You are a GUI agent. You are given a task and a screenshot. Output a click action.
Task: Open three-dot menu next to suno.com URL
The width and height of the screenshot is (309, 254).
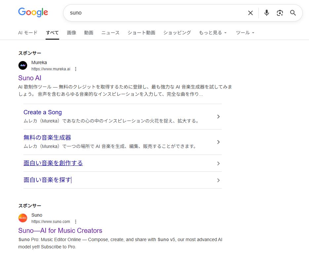point(75,222)
